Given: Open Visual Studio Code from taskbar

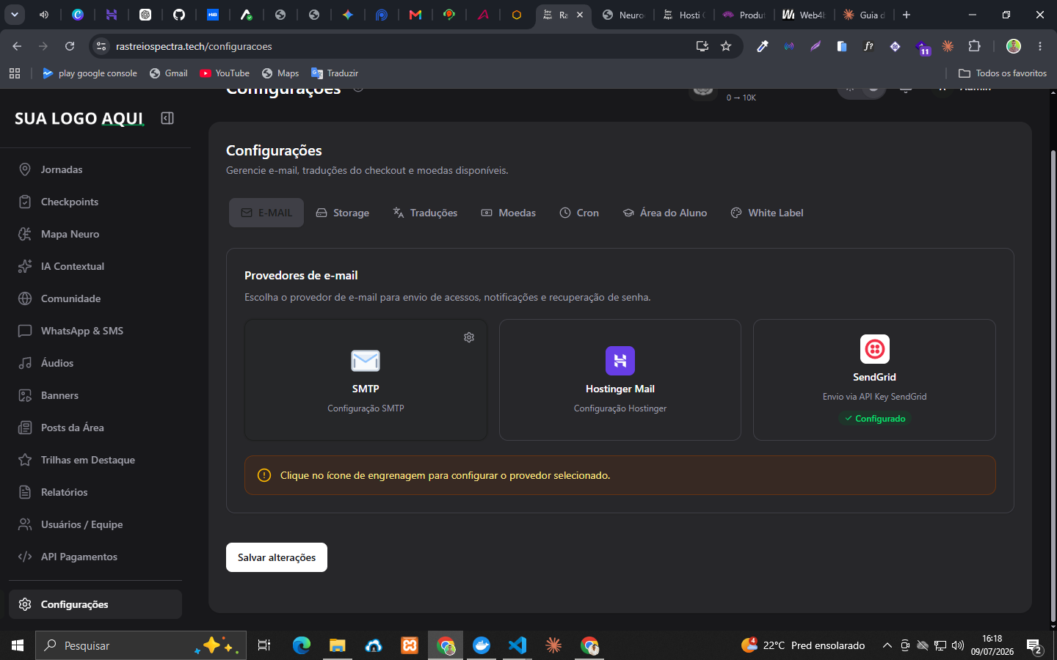Looking at the screenshot, I should (517, 645).
